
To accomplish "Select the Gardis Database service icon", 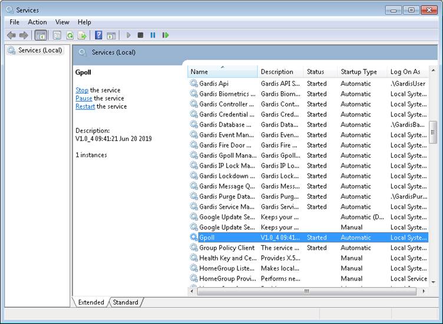I will 194,124.
